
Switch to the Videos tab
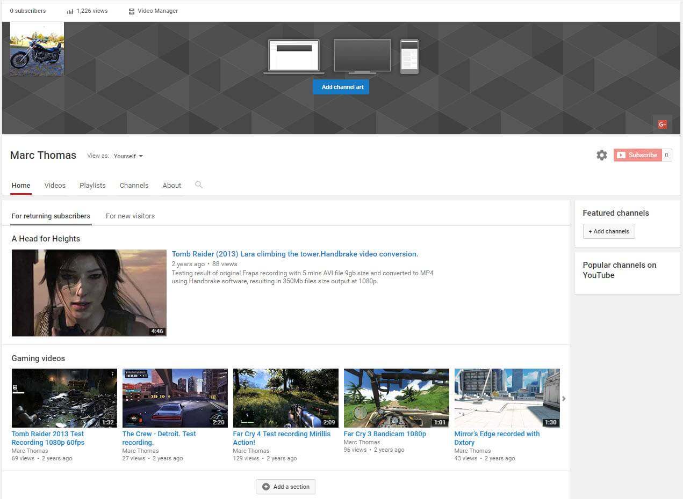click(x=55, y=185)
